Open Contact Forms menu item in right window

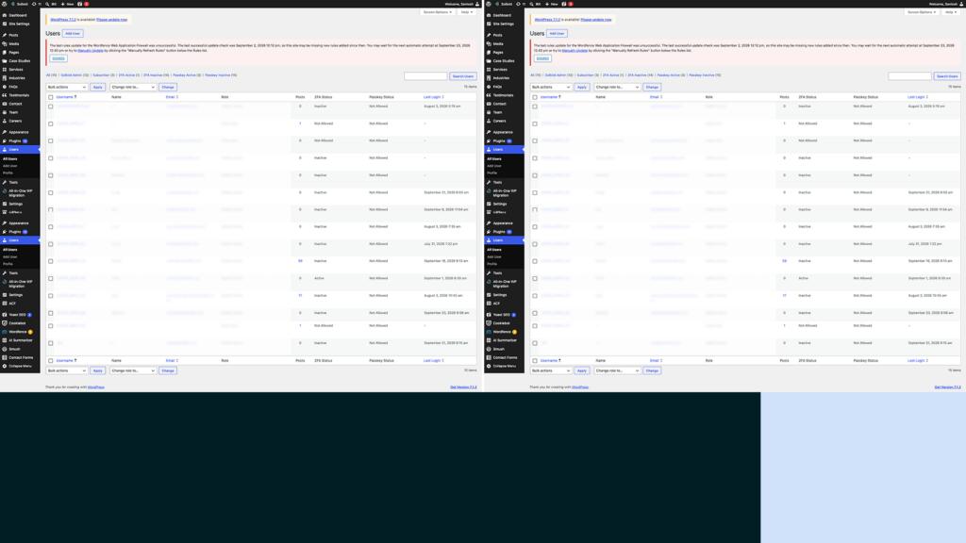click(505, 357)
